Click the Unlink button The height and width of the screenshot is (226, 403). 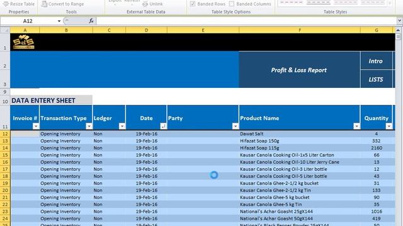152,4
